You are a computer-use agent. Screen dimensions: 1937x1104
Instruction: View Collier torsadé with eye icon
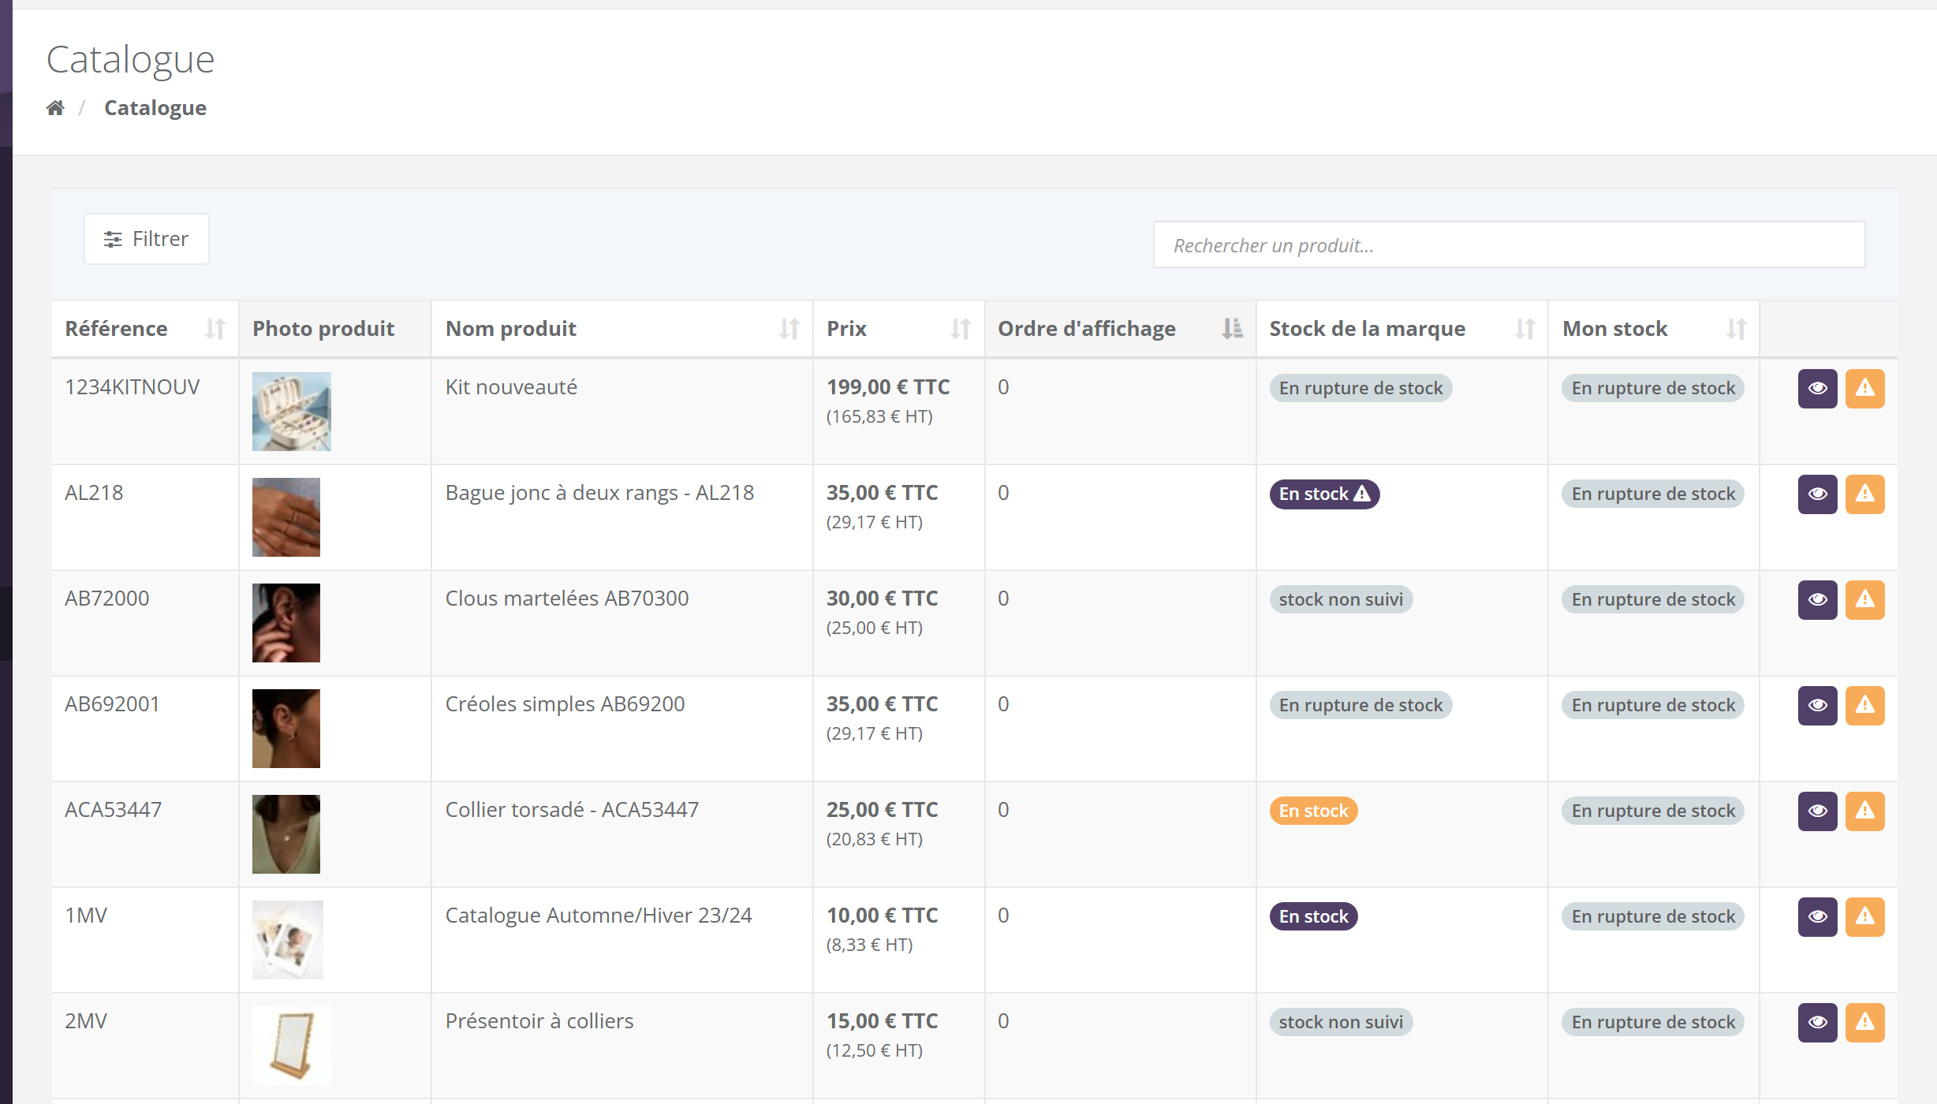[x=1818, y=811]
